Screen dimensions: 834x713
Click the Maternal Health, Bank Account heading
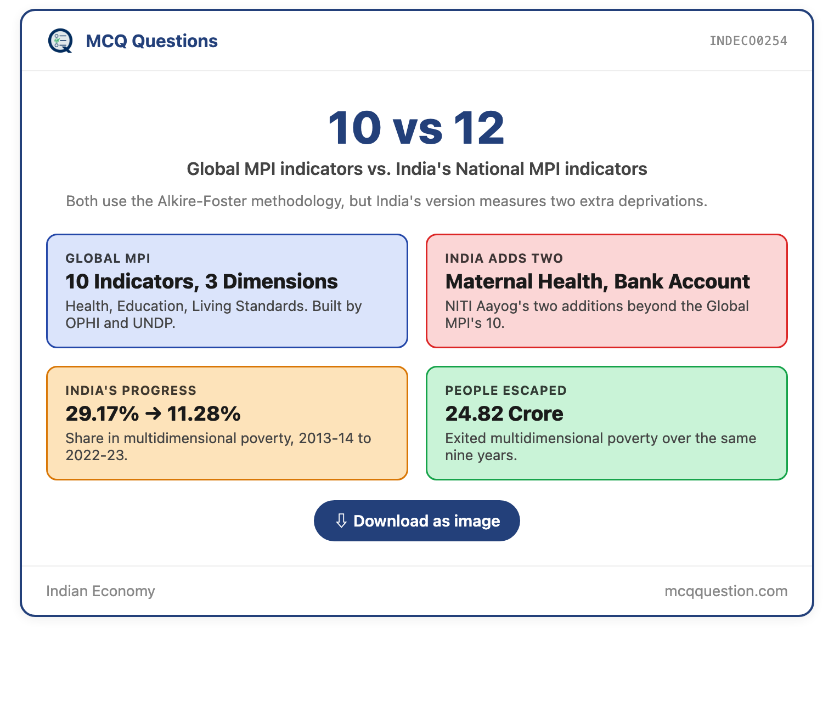(598, 281)
